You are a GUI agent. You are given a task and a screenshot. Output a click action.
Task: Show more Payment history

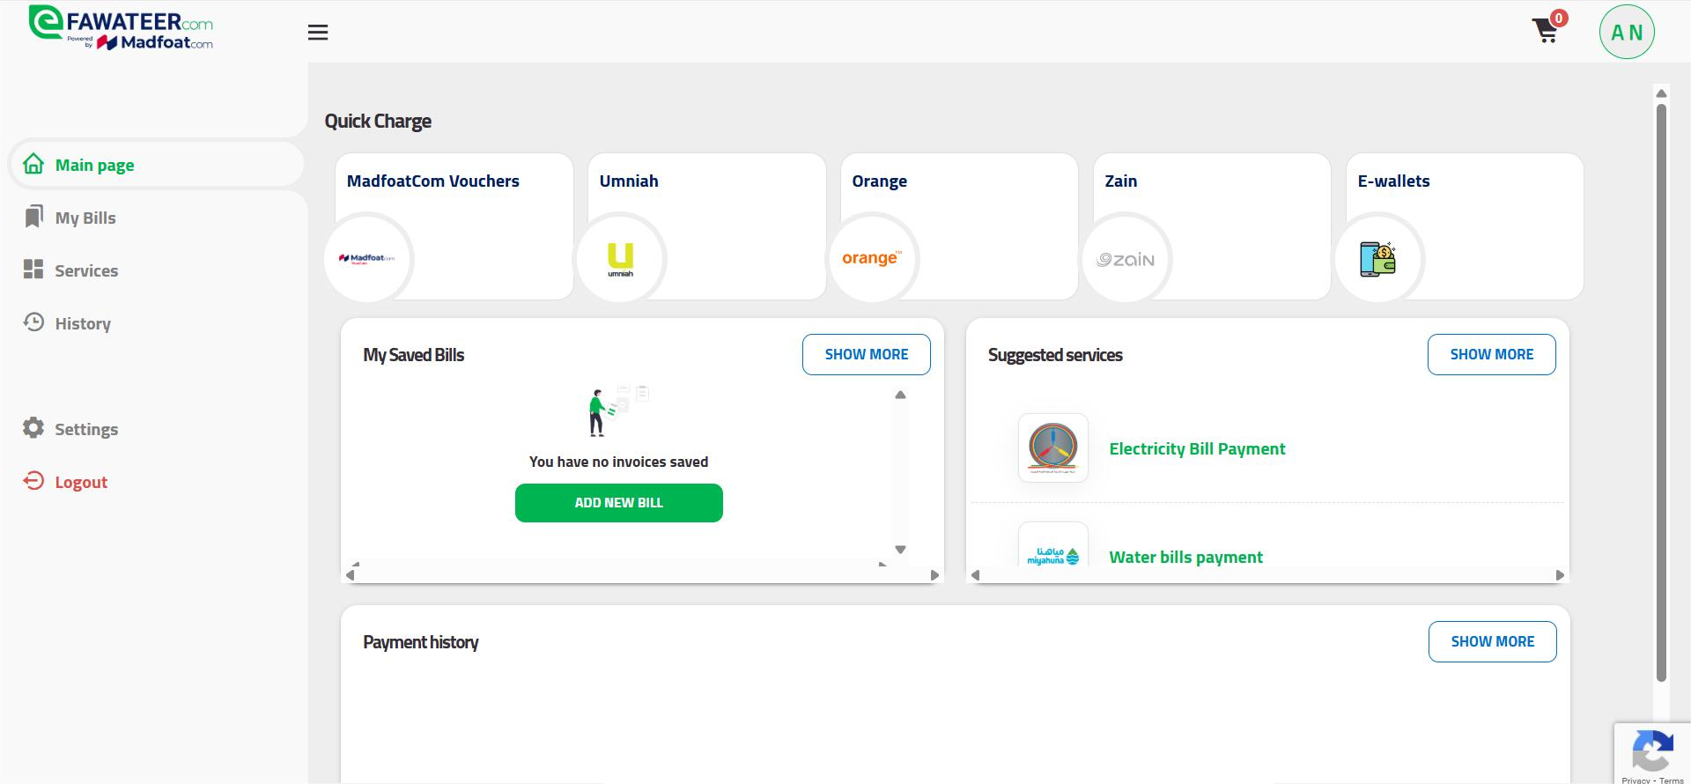[x=1492, y=641]
